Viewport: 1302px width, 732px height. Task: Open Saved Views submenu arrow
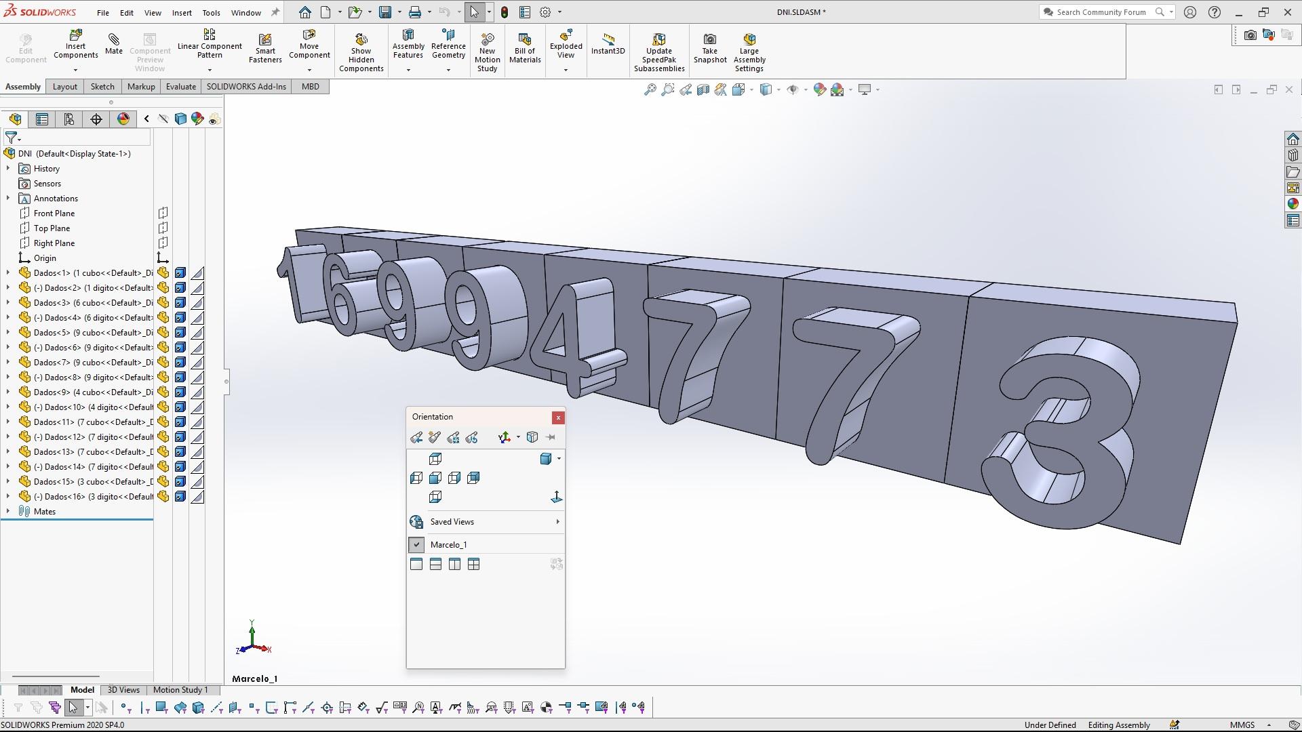pos(557,522)
